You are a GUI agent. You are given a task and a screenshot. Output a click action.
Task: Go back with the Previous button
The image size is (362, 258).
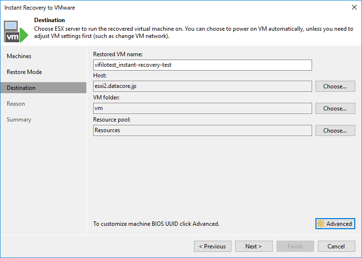coord(212,246)
